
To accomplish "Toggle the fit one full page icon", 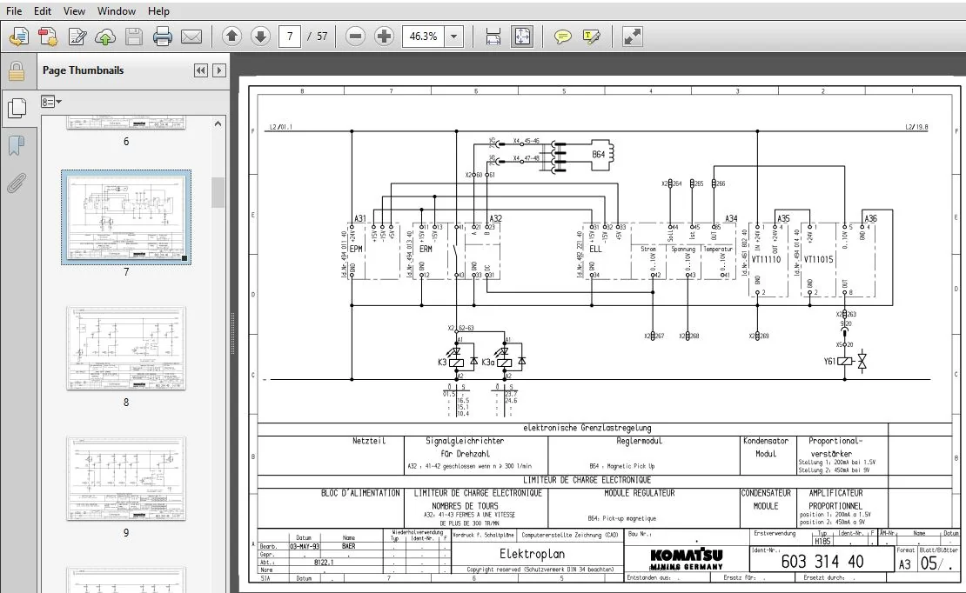I will pos(522,37).
